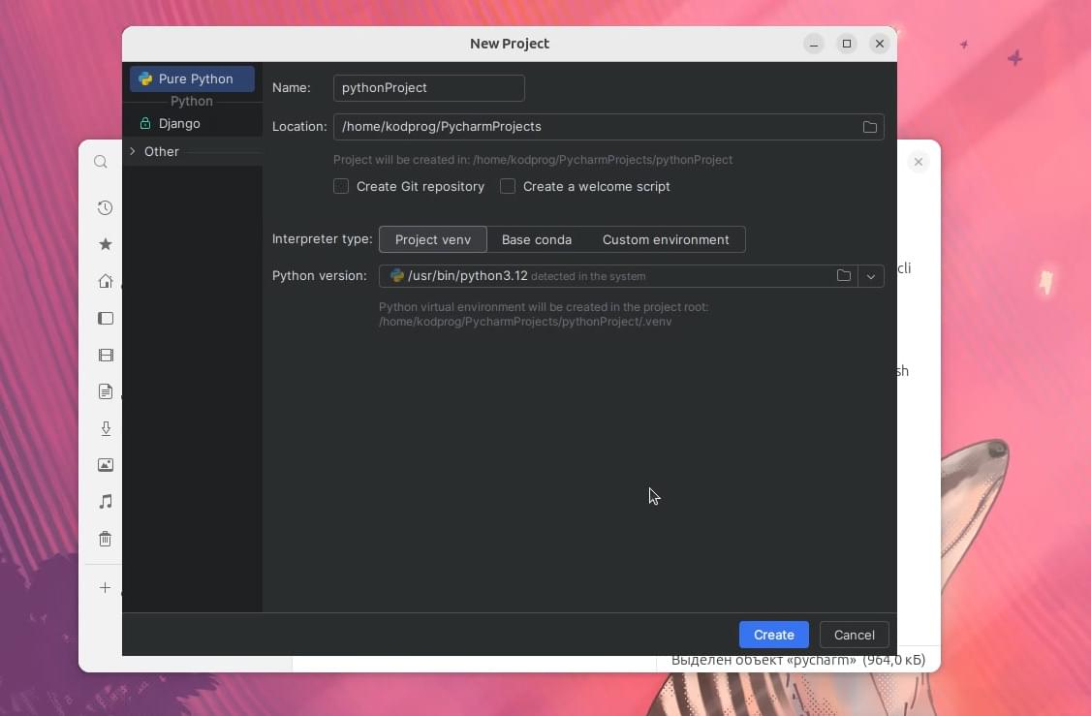Close the New Project dialog

point(880,44)
